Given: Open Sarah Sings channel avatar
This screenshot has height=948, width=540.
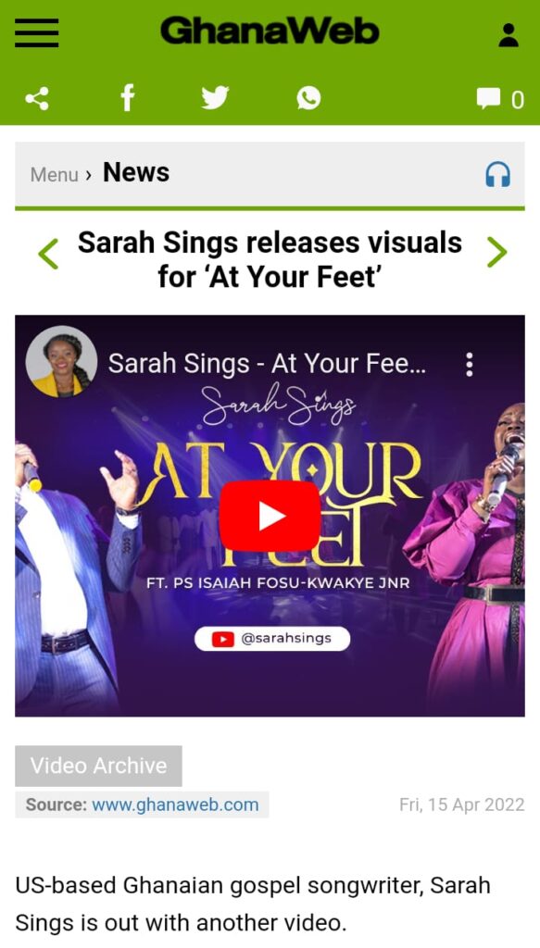Looking at the screenshot, I should coord(61,362).
